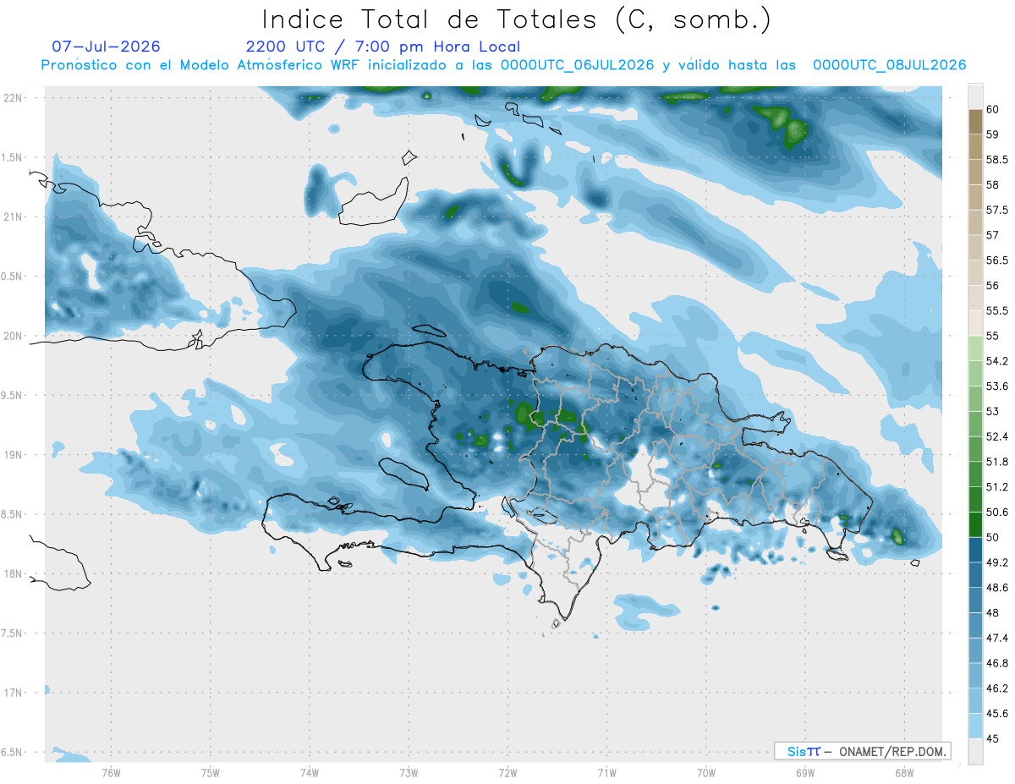Click the '52.4' color scale label

(996, 436)
